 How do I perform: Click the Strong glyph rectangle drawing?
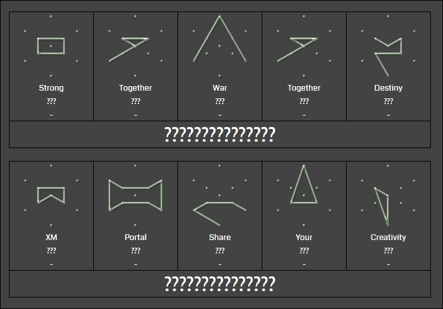pos(51,46)
